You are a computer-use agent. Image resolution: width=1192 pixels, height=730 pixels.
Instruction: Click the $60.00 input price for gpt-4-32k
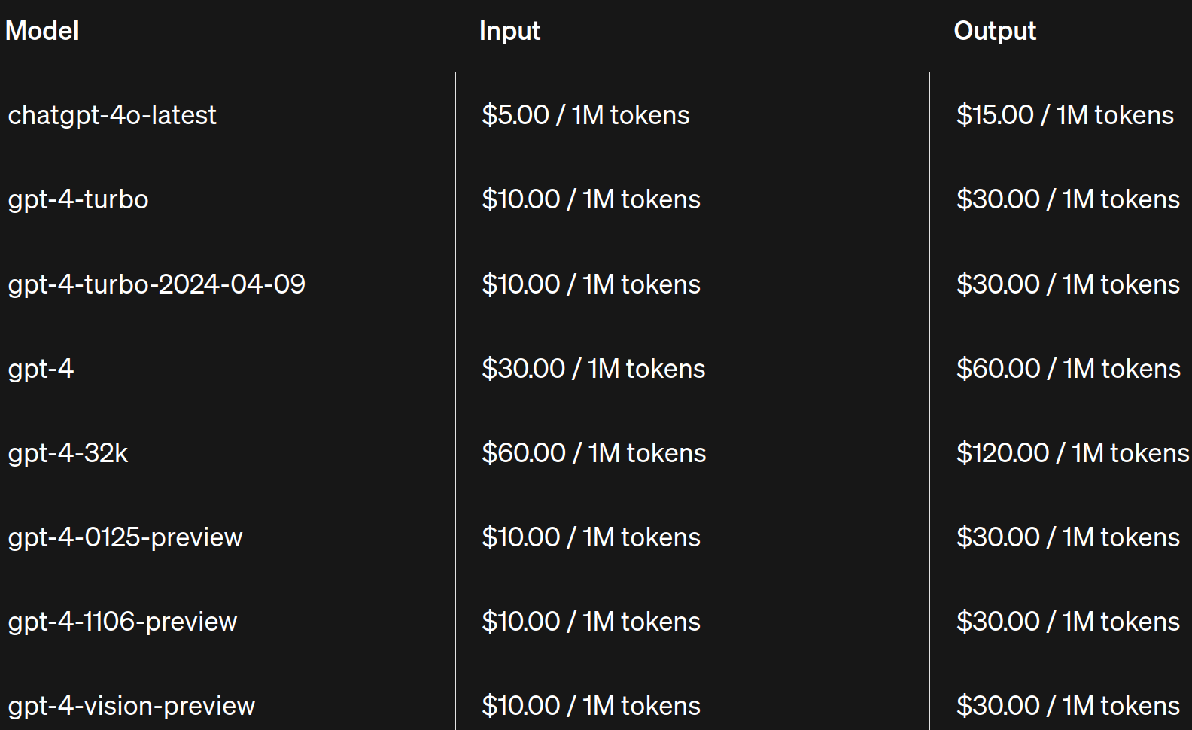click(x=594, y=453)
